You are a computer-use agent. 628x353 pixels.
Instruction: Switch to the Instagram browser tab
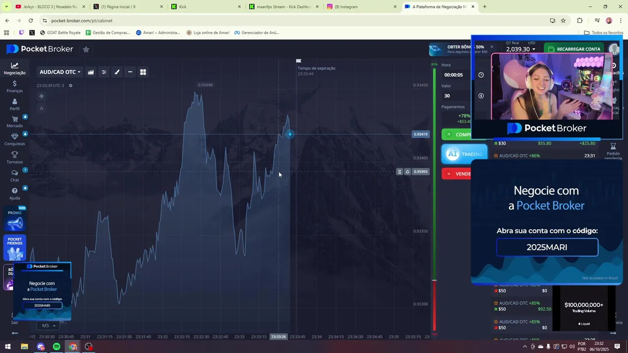(x=362, y=7)
